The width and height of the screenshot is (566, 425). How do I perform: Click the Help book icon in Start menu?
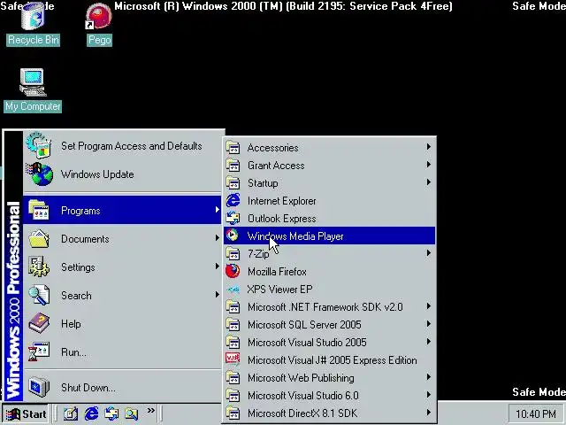39,323
